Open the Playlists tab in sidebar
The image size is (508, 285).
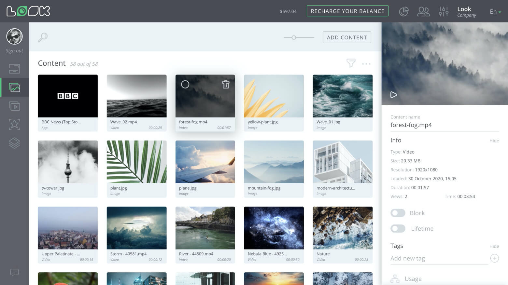[x=14, y=106]
